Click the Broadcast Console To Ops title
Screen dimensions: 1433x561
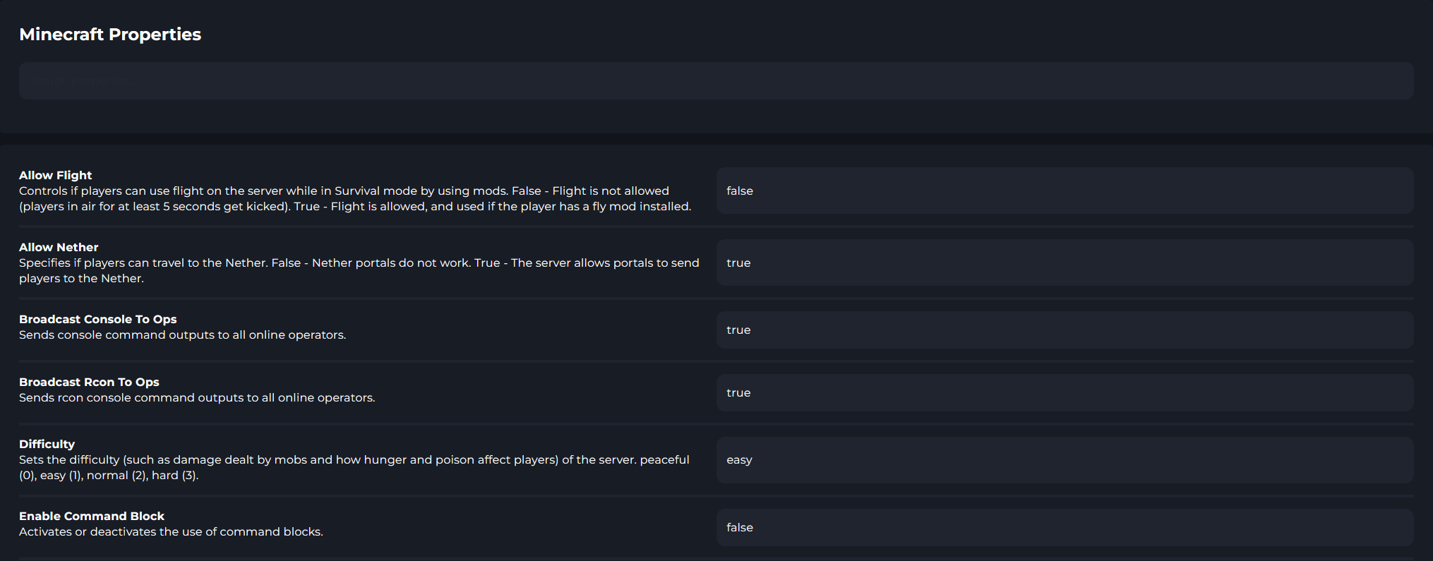tap(98, 319)
